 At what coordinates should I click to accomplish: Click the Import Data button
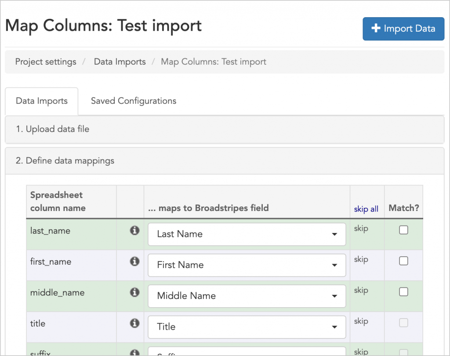[403, 29]
